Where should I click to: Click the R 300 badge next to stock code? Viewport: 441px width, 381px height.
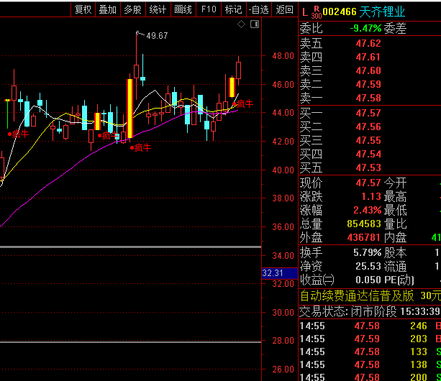[316, 12]
